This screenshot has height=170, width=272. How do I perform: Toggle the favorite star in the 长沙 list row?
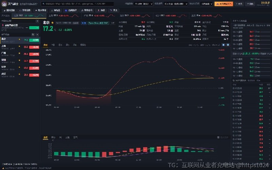tap(19, 67)
